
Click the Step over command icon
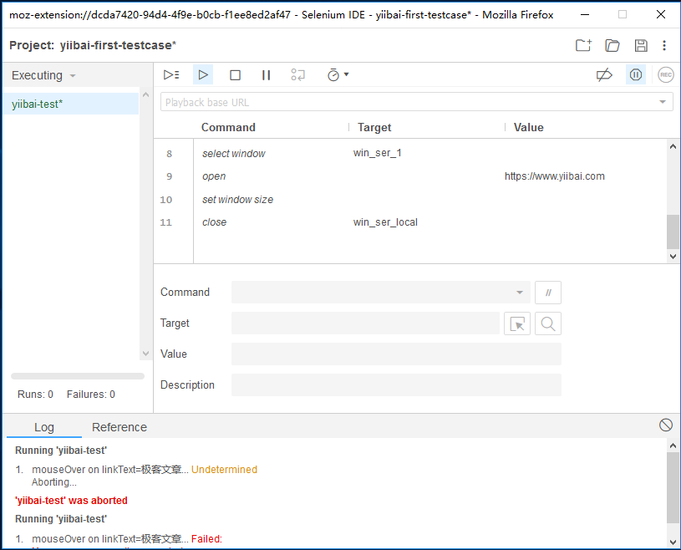coord(298,75)
